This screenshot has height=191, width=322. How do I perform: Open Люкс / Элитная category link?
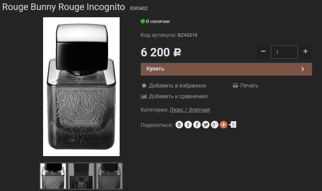pos(190,110)
